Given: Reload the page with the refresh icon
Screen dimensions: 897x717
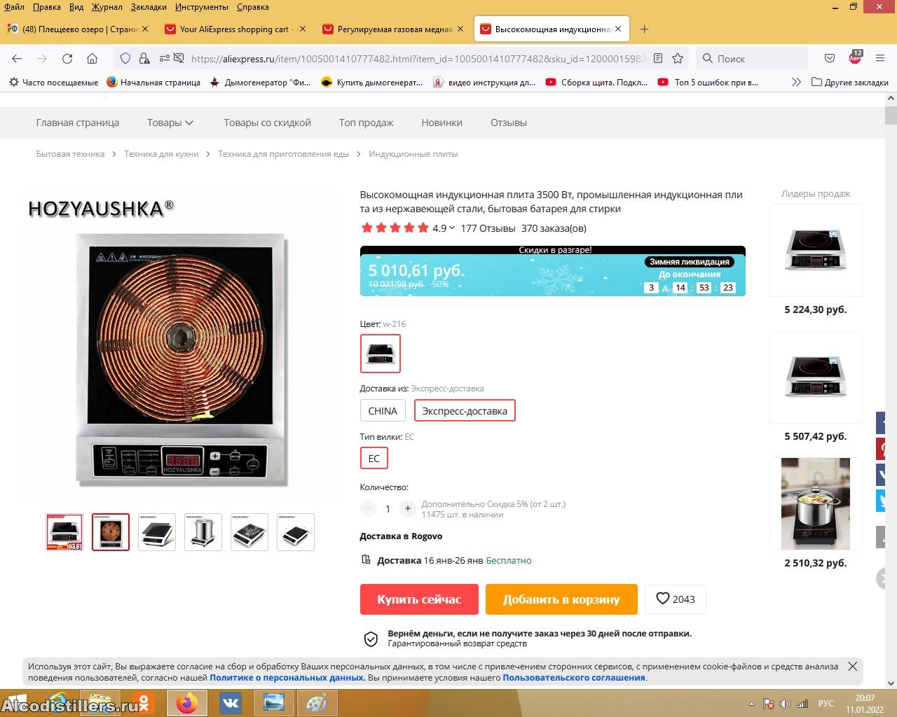Looking at the screenshot, I should 67,59.
